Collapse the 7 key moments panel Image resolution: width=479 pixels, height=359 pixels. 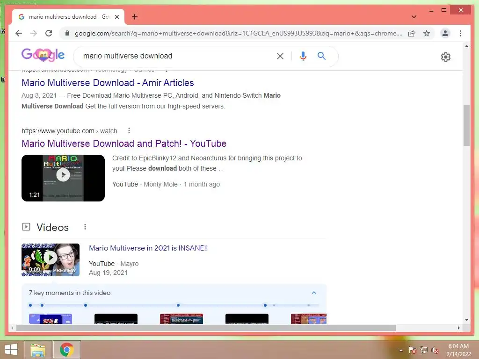314,293
